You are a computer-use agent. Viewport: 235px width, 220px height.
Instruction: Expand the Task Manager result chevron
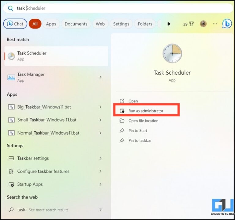point(100,77)
